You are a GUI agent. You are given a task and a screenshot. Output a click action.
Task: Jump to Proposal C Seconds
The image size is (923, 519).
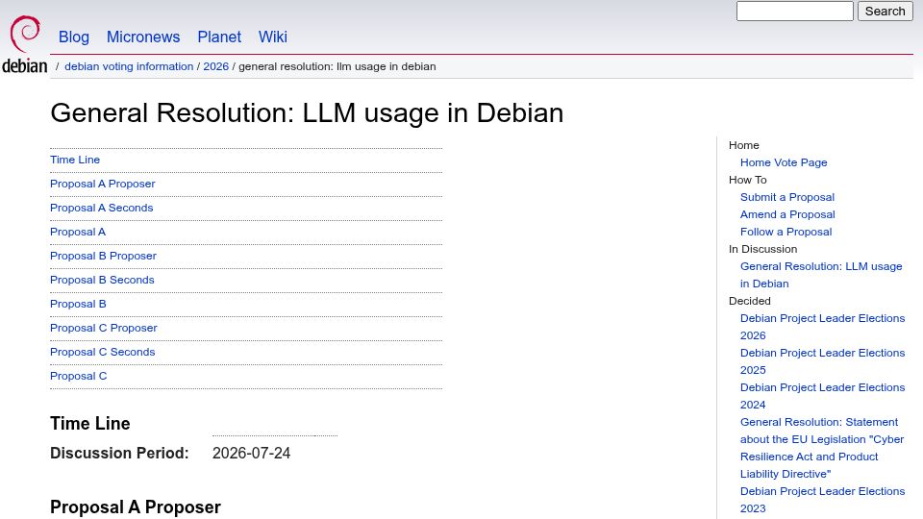(x=103, y=352)
